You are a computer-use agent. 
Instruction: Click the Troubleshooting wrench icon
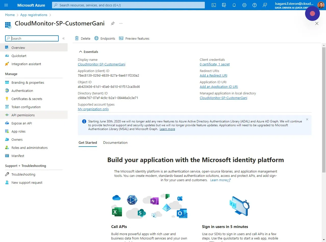(7, 174)
